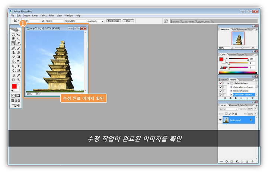
Task: Select the Pen tool
Action: click(13, 70)
